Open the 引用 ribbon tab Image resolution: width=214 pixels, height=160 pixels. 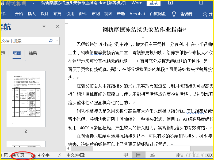tap(70, 14)
